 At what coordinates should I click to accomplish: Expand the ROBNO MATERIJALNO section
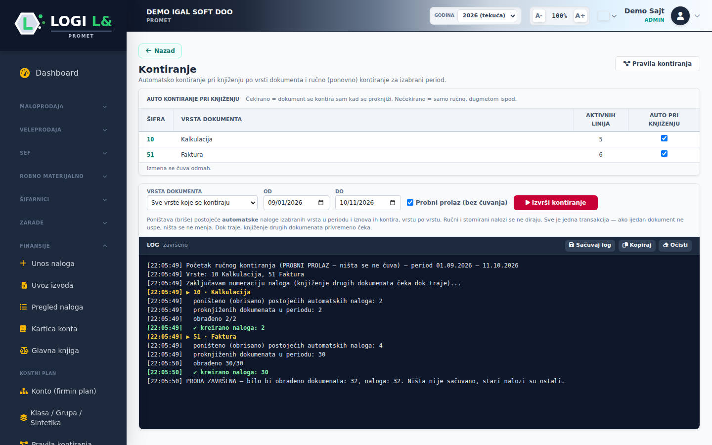63,176
